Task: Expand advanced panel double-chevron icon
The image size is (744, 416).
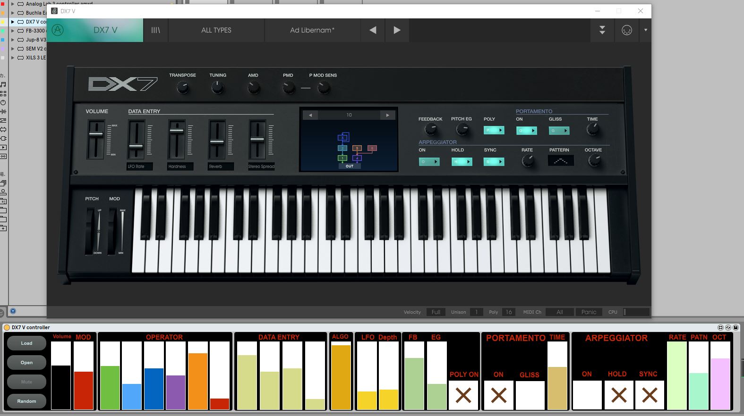Action: pyautogui.click(x=602, y=30)
